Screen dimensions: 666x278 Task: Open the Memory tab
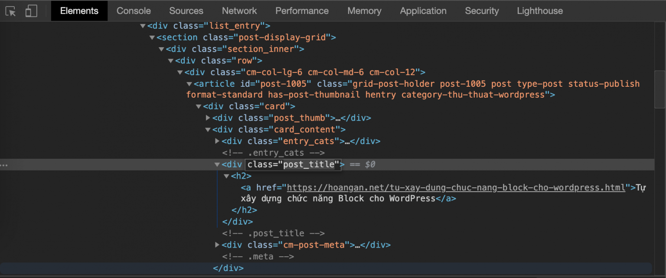pyautogui.click(x=364, y=11)
